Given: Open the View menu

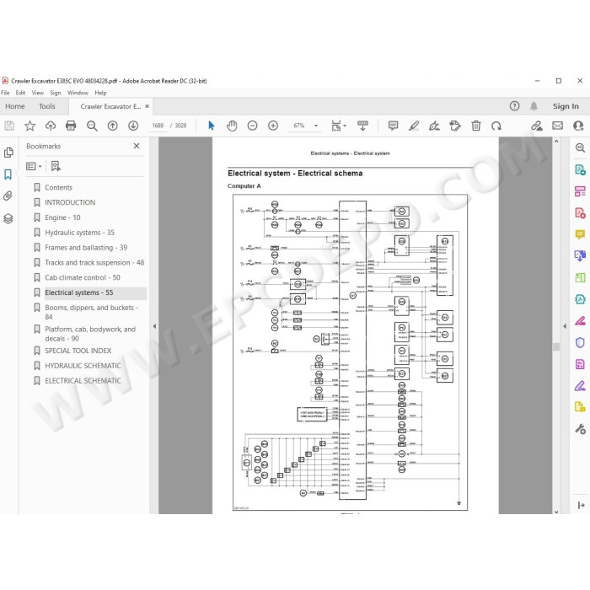Looking at the screenshot, I should point(38,93).
